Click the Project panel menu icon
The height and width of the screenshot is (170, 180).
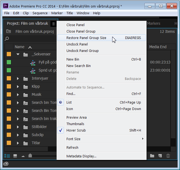54,24
